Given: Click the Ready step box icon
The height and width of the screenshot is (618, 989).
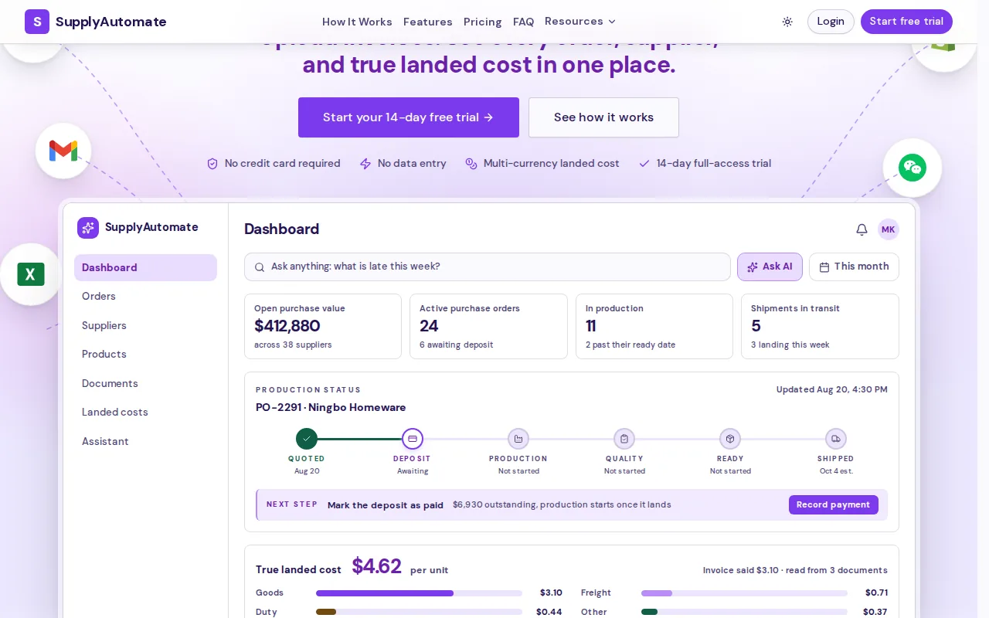Looking at the screenshot, I should (x=730, y=439).
